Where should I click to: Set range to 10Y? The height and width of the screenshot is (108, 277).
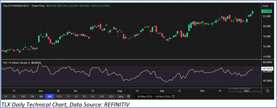point(102,96)
